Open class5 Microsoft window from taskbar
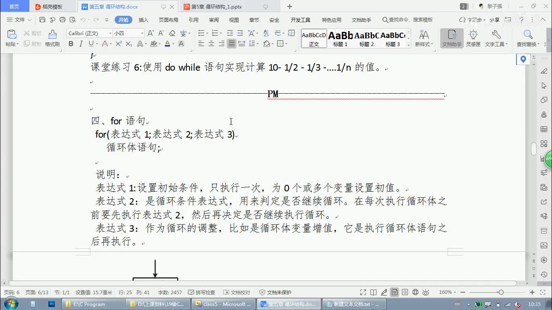The image size is (552, 310). coord(223,304)
